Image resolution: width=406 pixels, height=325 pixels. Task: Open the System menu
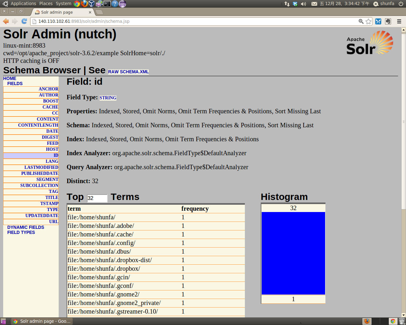[63, 3]
